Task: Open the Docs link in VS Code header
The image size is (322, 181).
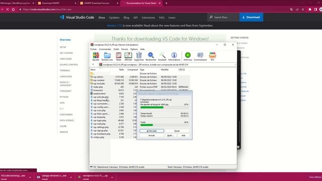Action: click(x=102, y=18)
